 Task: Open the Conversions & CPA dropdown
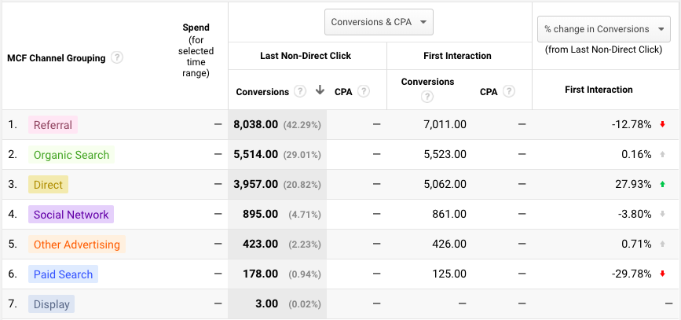pyautogui.click(x=379, y=22)
